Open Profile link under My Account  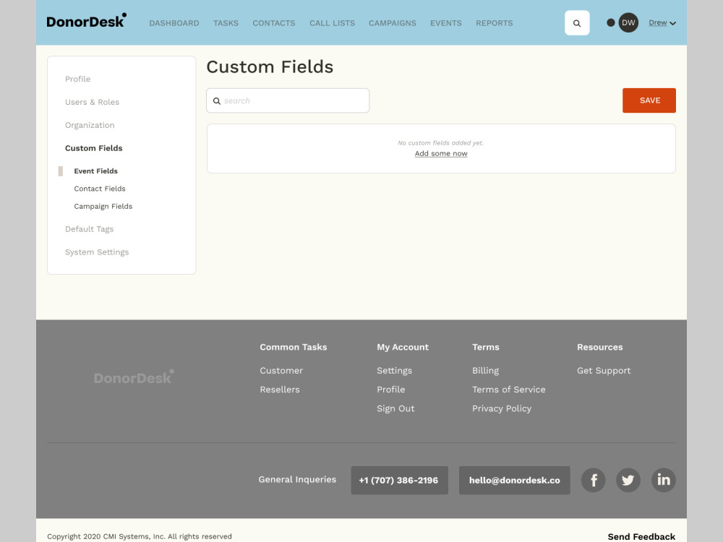pos(390,390)
